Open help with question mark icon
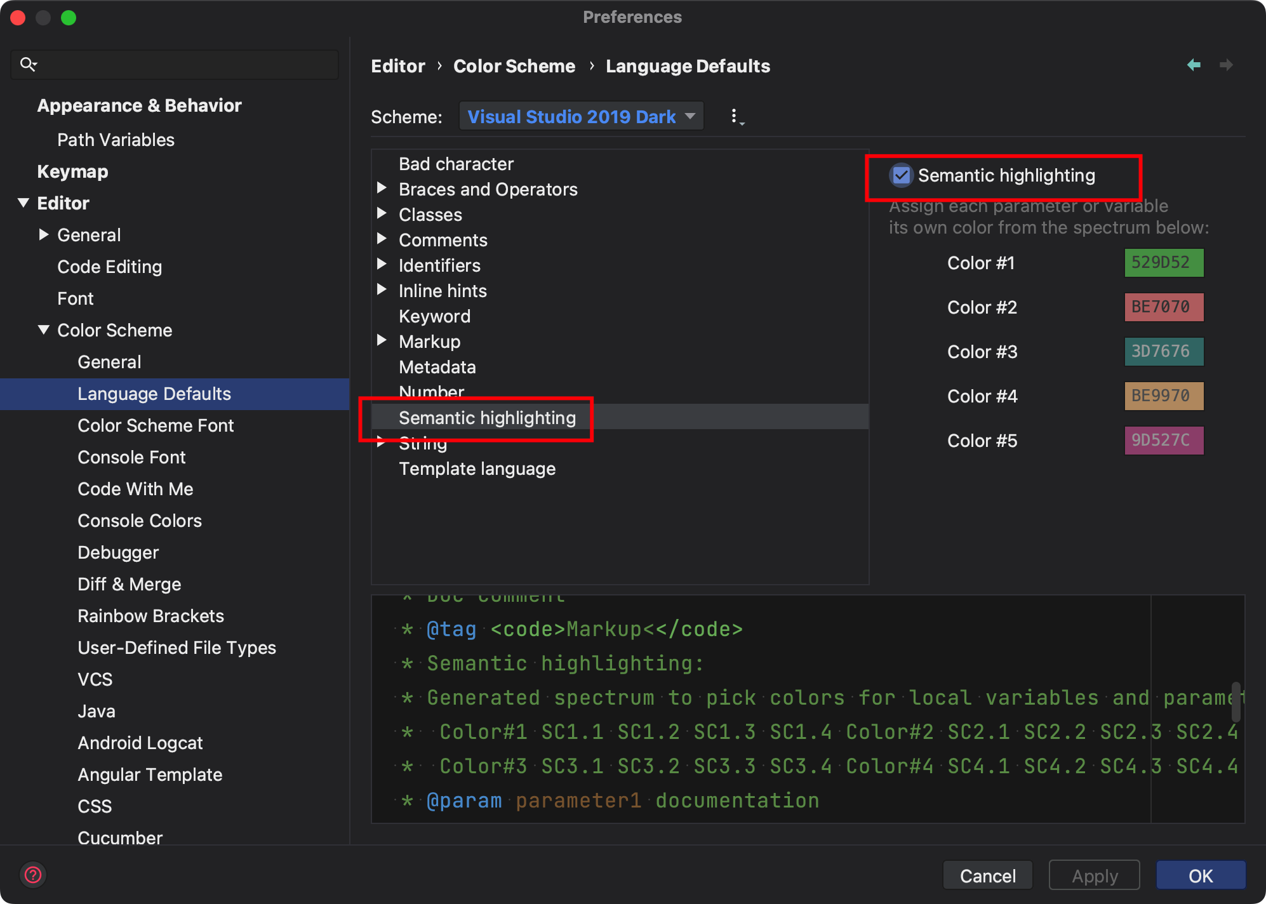This screenshot has height=904, width=1266. [x=33, y=875]
